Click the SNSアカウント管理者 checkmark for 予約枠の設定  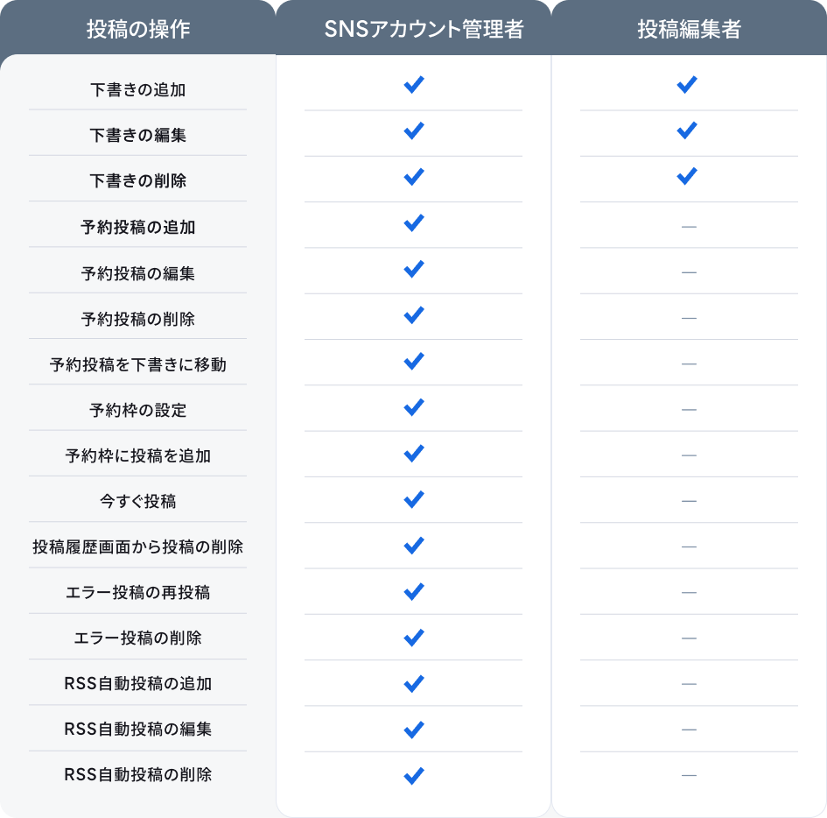click(413, 407)
